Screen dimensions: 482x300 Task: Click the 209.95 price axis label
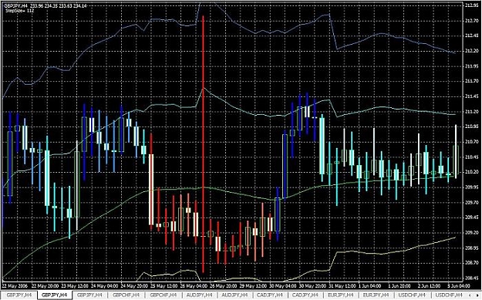(471, 187)
